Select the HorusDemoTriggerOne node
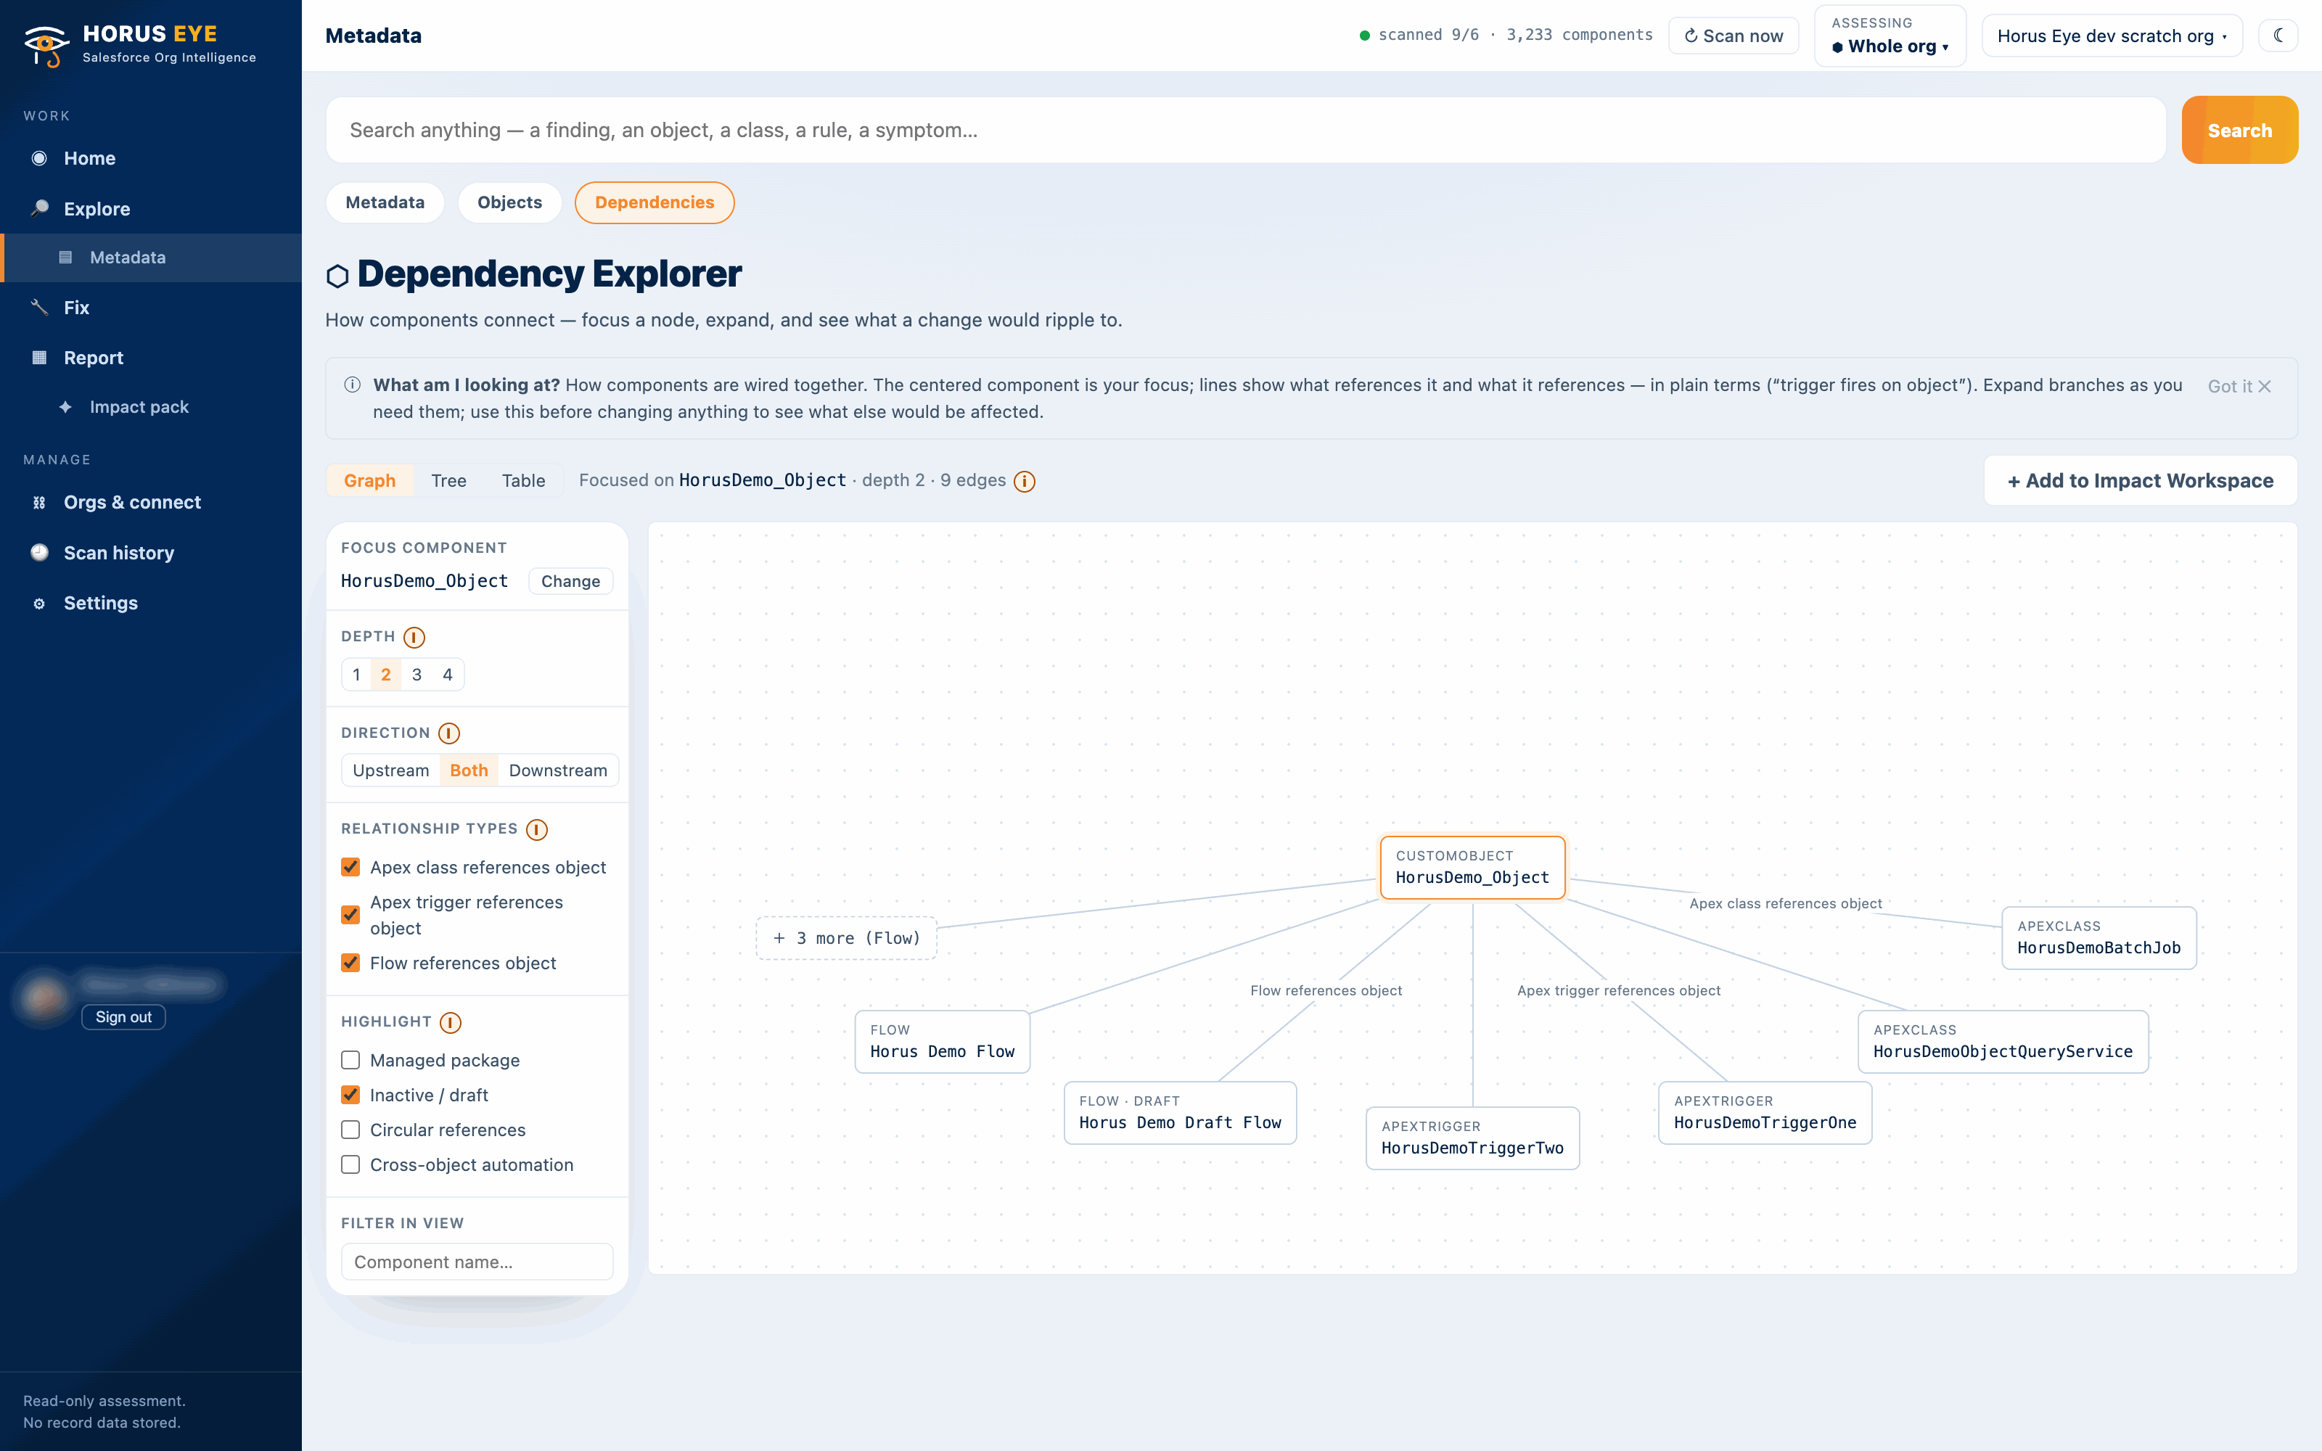Screen dimensions: 2322x1451 click(x=1765, y=1112)
